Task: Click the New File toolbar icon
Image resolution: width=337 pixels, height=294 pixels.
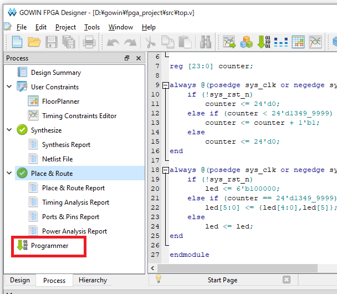Action: (x=17, y=42)
